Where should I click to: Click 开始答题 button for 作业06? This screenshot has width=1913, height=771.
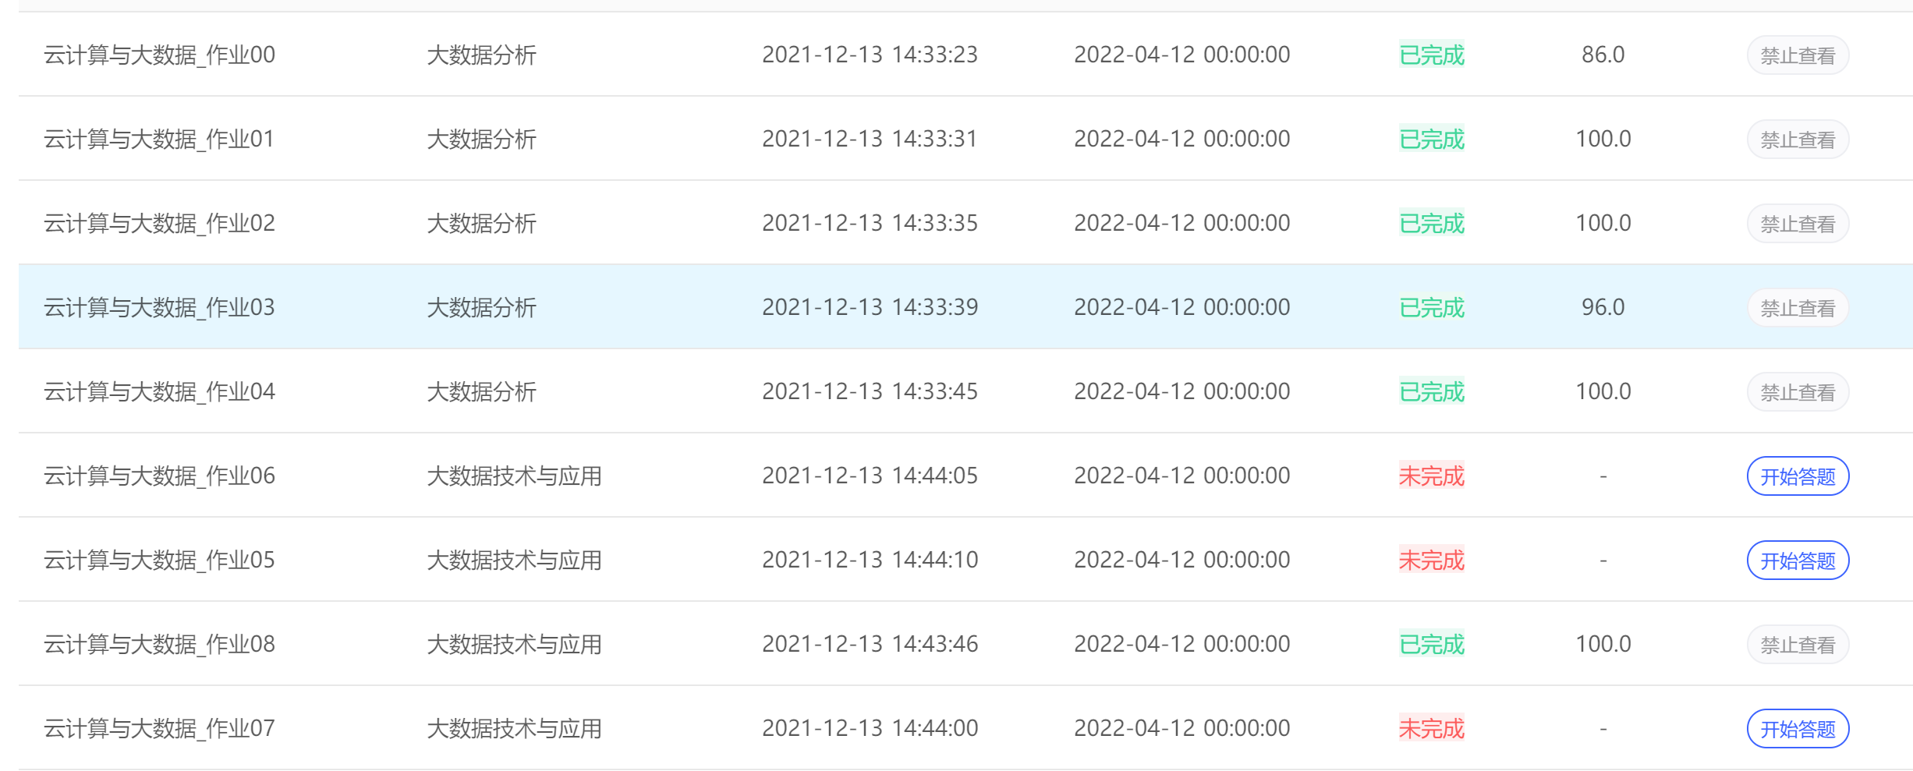1798,476
